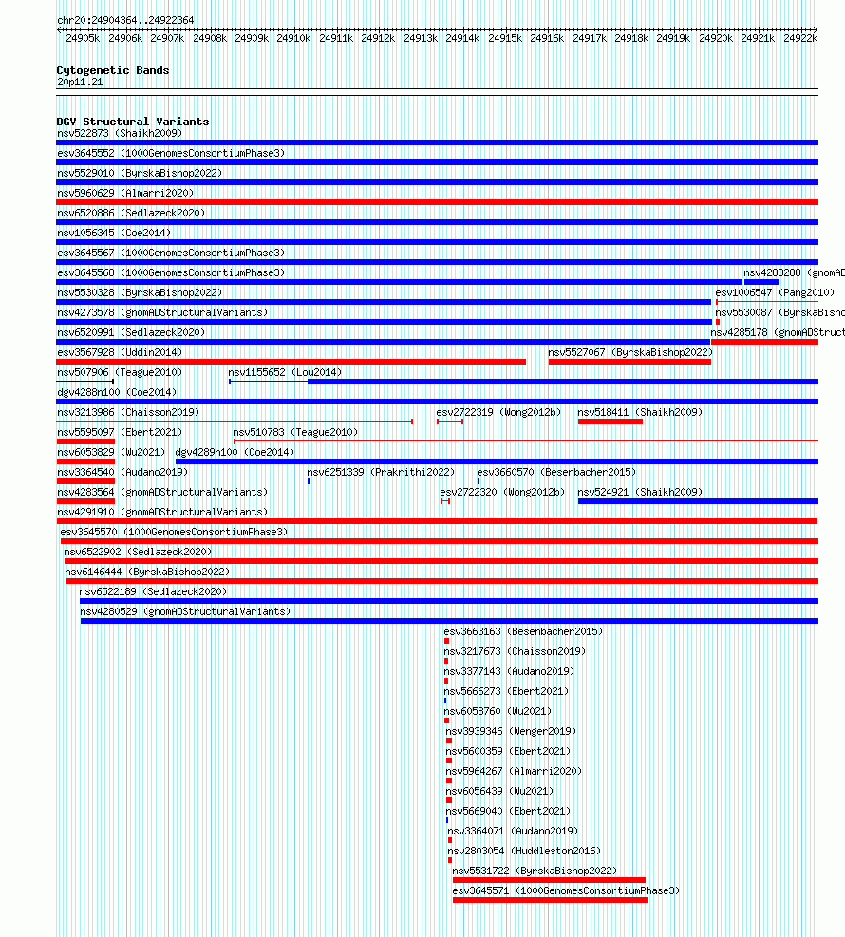Click nsv4291910 (gnomADStructuralVariants) label

coord(162,512)
